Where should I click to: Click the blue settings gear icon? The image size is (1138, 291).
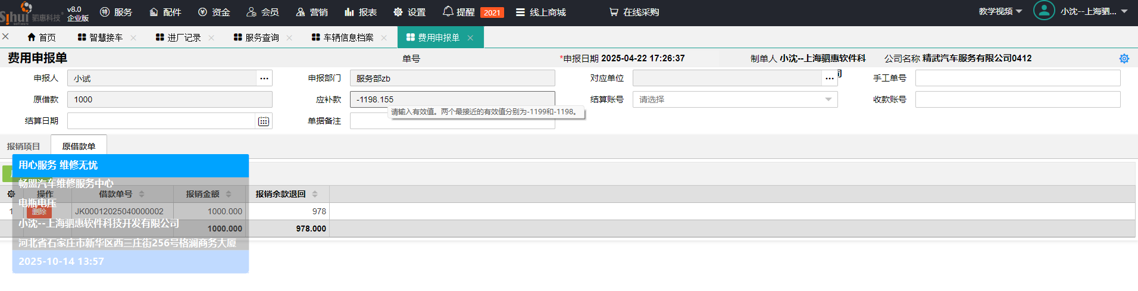(x=1124, y=58)
